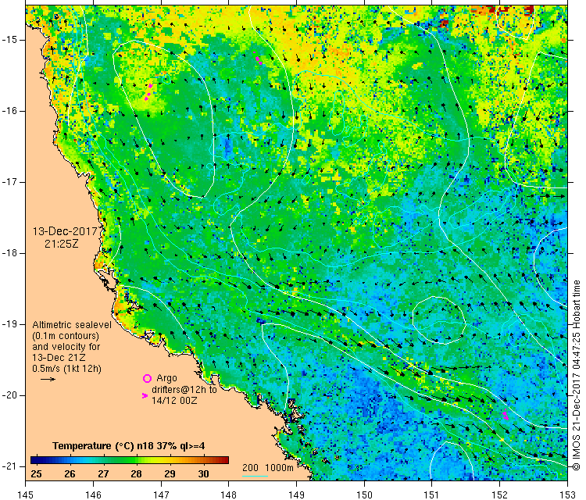Click the colorbar value 25
This screenshot has height=500, width=586.
coord(36,474)
